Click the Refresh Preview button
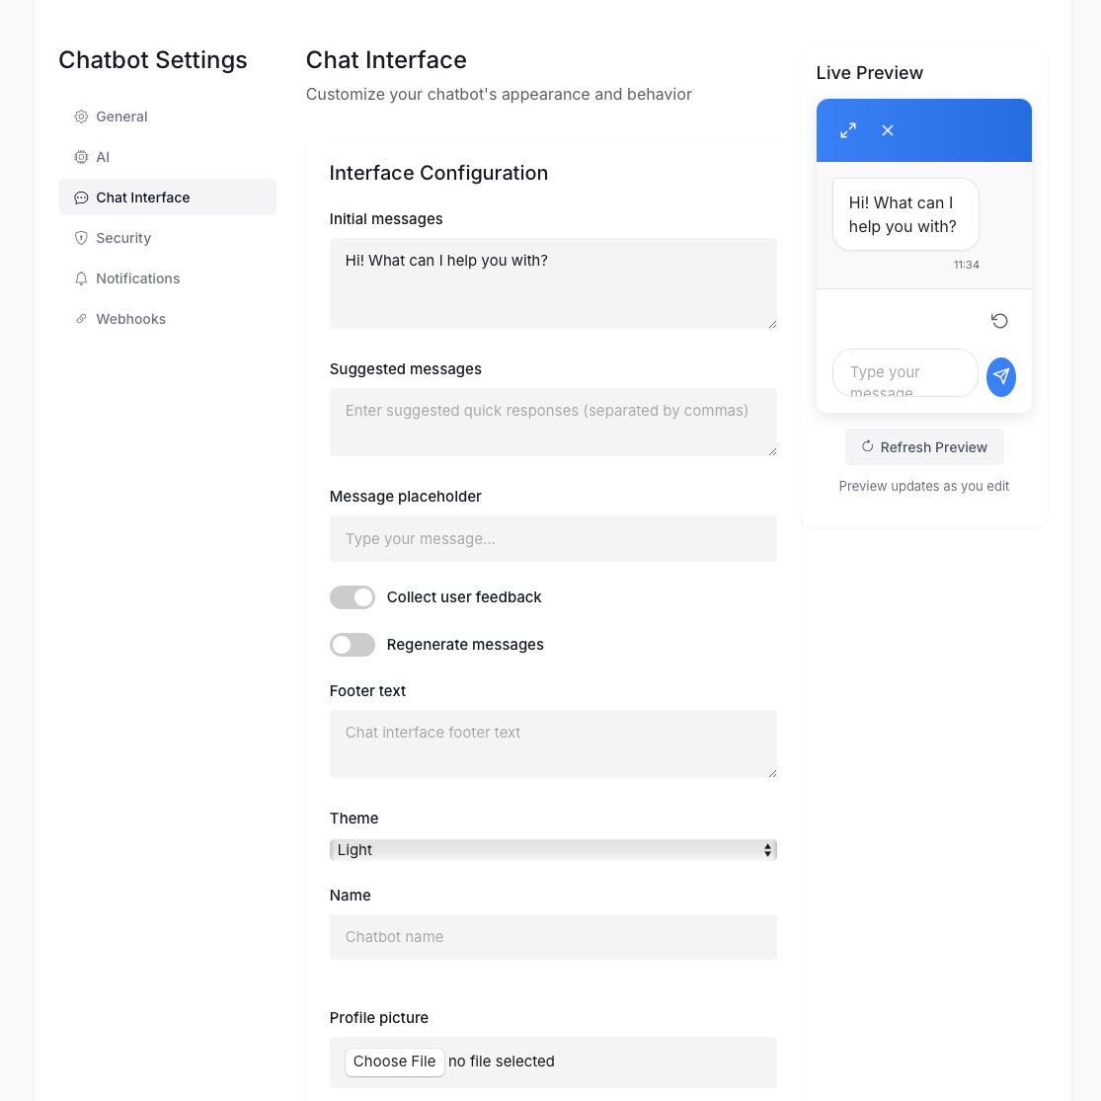This screenshot has width=1101, height=1101. click(x=924, y=447)
